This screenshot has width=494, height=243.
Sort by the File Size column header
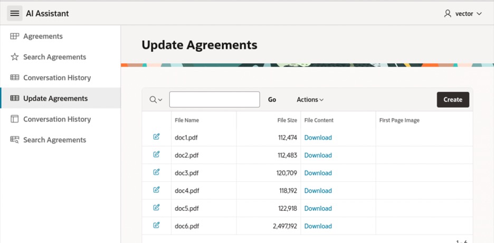(287, 120)
